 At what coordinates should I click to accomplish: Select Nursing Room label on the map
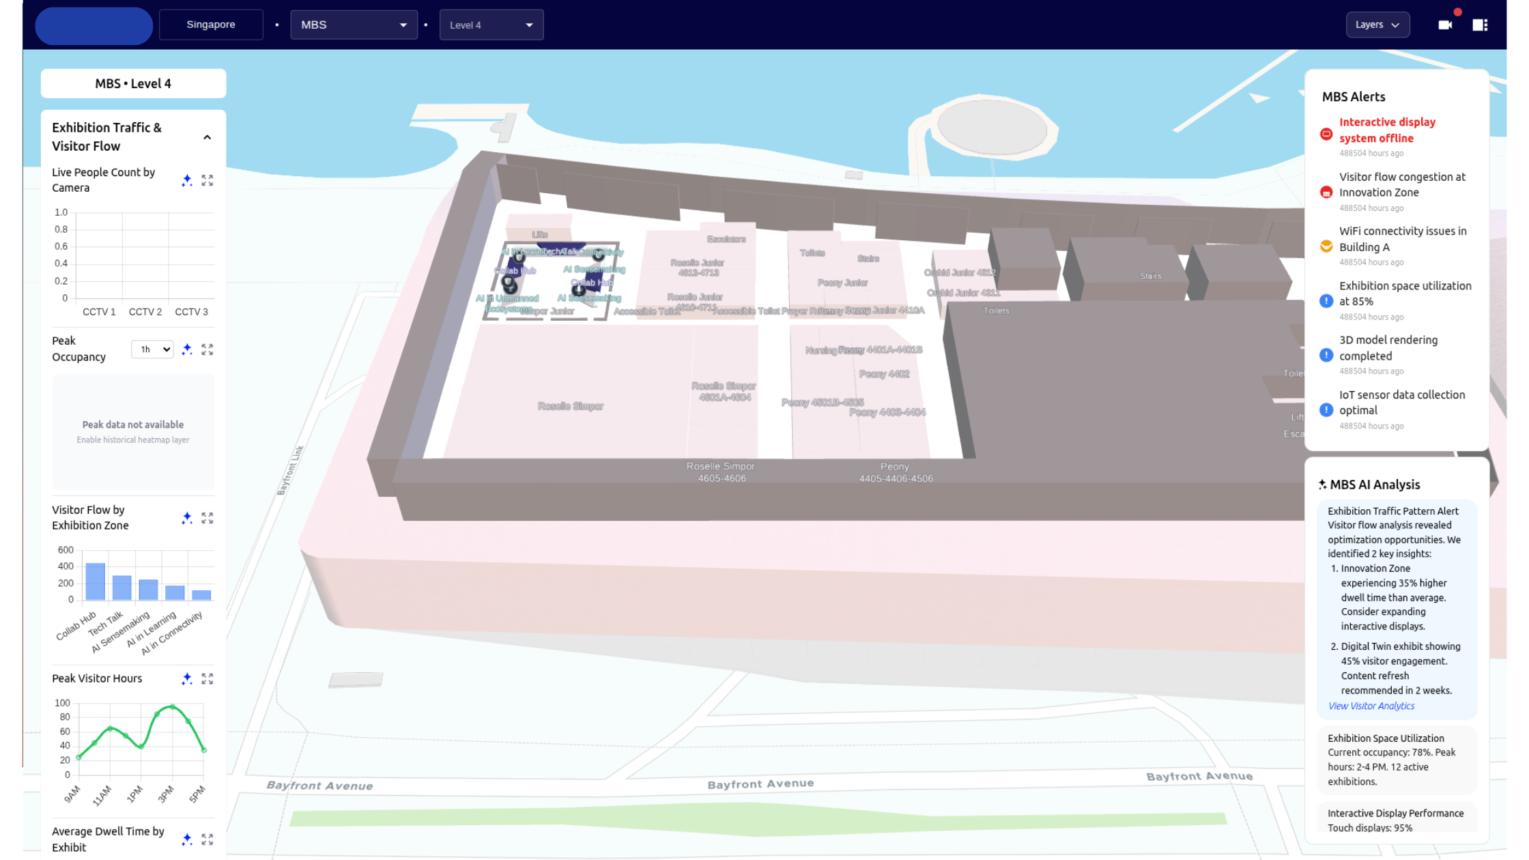pyautogui.click(x=834, y=350)
